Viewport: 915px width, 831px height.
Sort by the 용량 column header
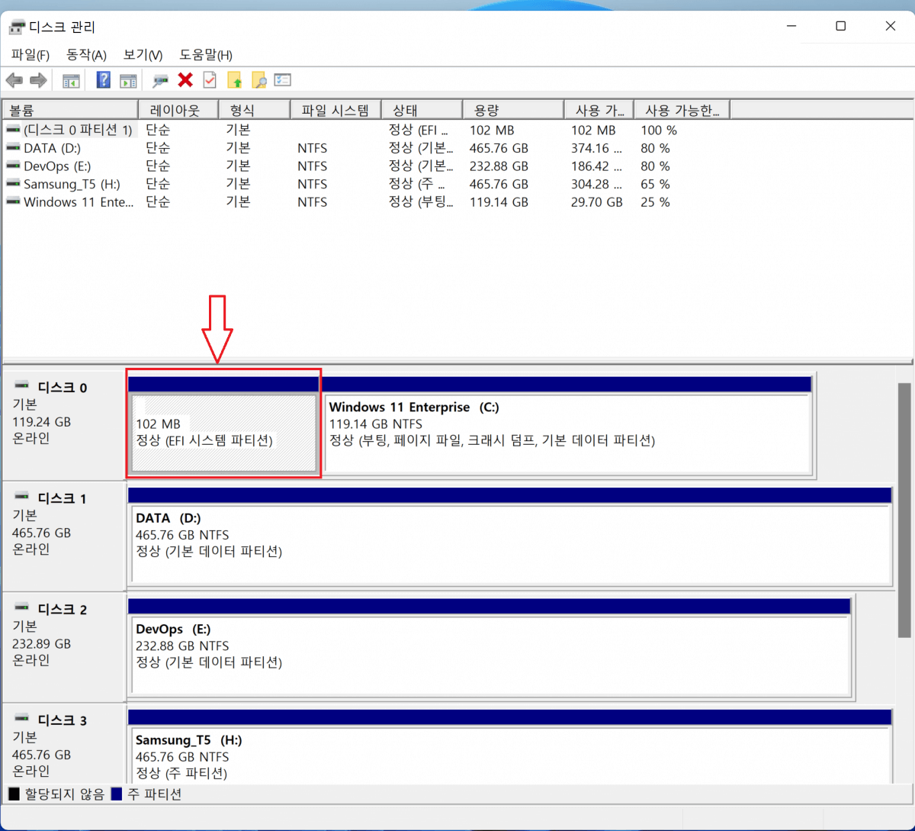click(513, 110)
